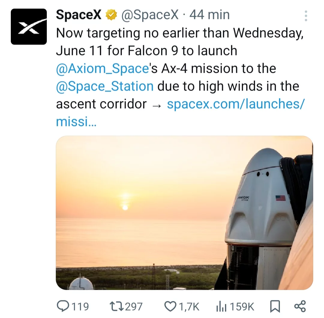324x318 pixels.
Task: Click the SpaceX display name
Action: click(x=79, y=15)
